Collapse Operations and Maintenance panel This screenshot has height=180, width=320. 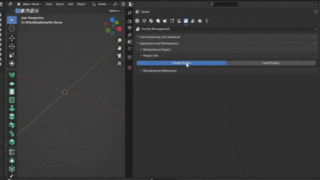[159, 43]
